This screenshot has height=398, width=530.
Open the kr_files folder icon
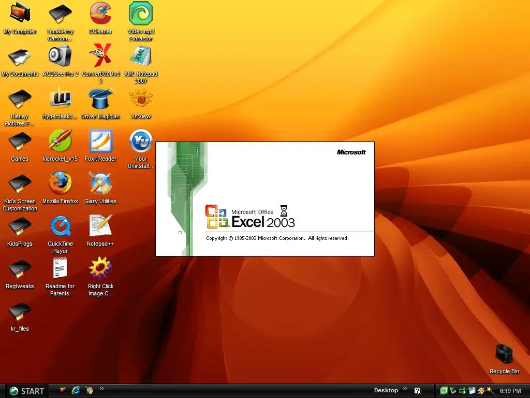tap(20, 317)
